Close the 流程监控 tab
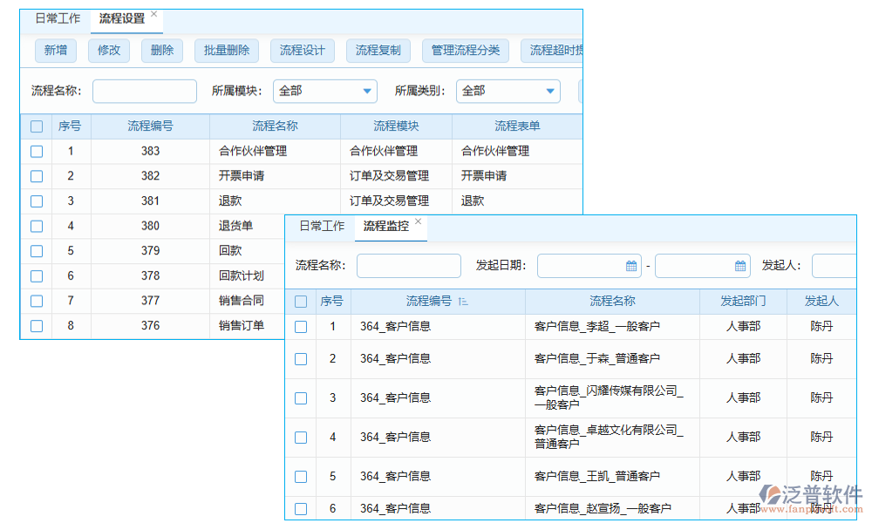 (418, 220)
